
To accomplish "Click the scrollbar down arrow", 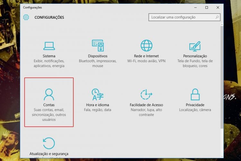I will pyautogui.click(x=222, y=156).
